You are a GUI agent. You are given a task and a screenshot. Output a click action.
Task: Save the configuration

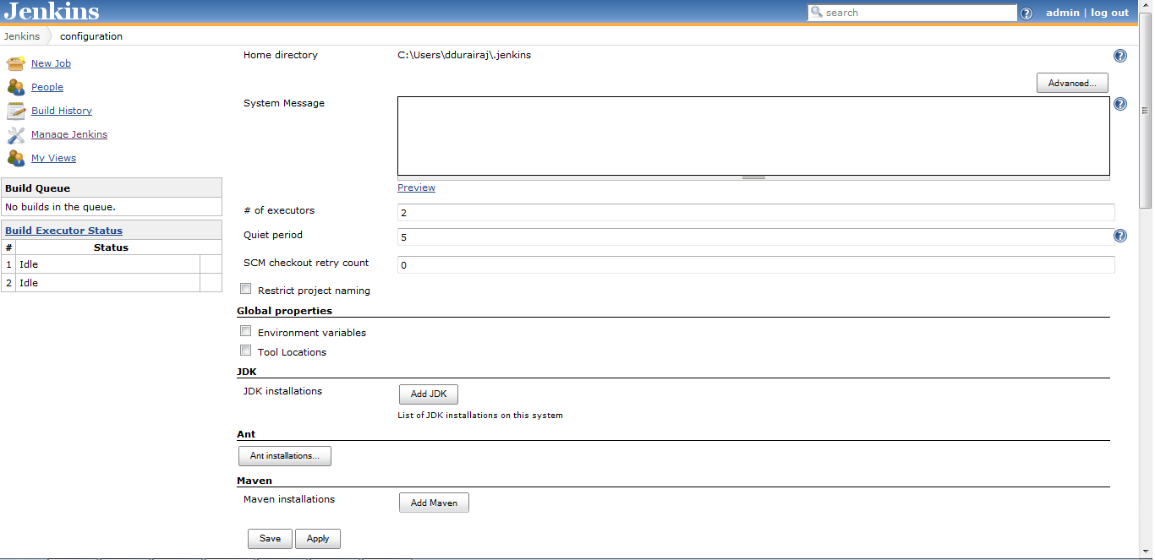point(270,539)
